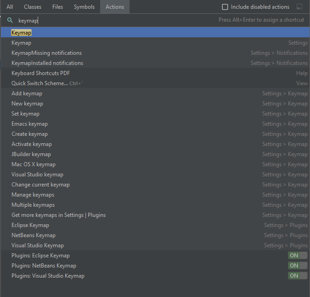This screenshot has width=310, height=297.
Task: Select Eclipse Keymap plugins setting
Action: pos(155,225)
